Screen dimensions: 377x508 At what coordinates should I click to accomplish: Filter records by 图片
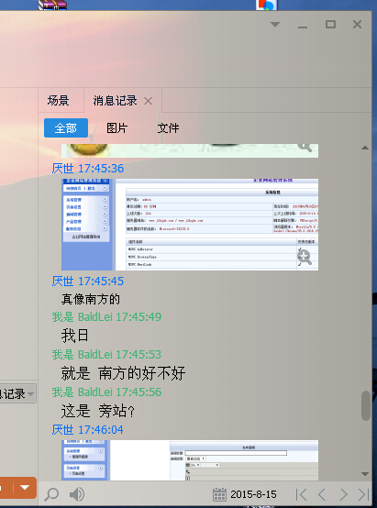tap(117, 128)
